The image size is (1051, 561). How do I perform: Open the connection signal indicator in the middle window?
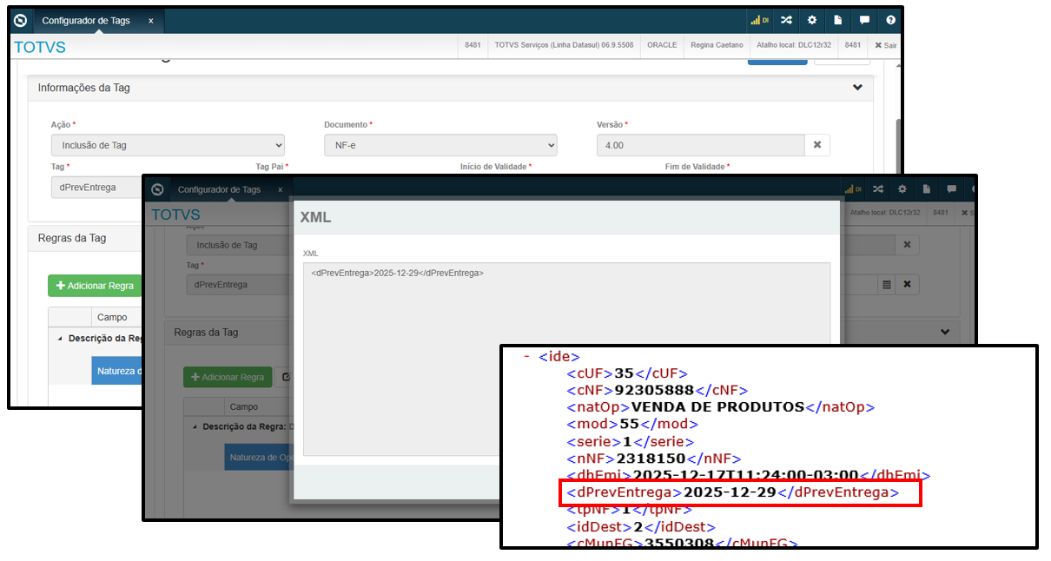[853, 189]
